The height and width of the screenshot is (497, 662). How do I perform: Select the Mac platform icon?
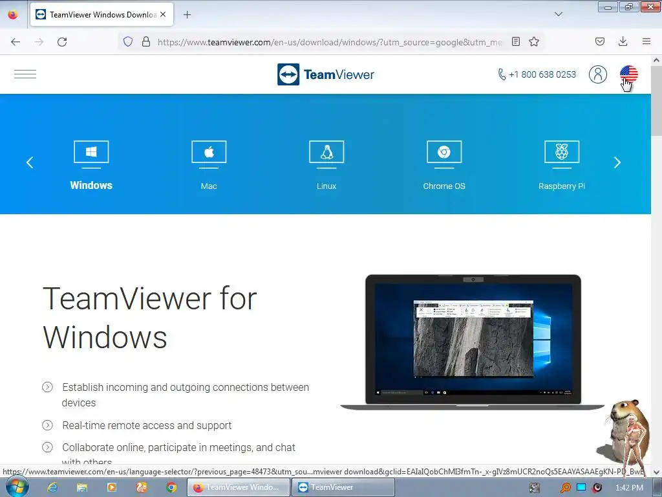(x=209, y=154)
